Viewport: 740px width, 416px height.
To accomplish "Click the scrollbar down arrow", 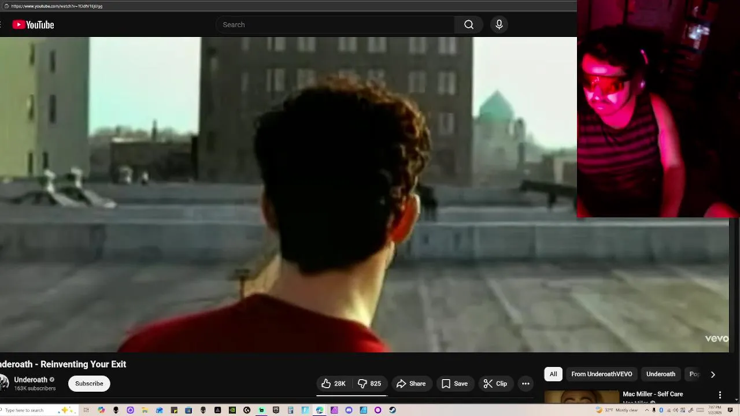I will point(736,399).
